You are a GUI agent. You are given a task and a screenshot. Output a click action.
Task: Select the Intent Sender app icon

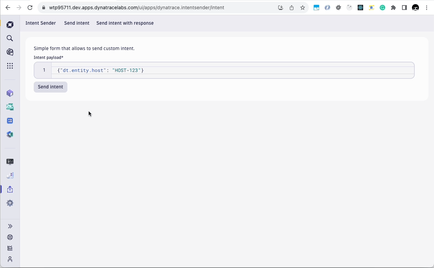click(x=10, y=189)
